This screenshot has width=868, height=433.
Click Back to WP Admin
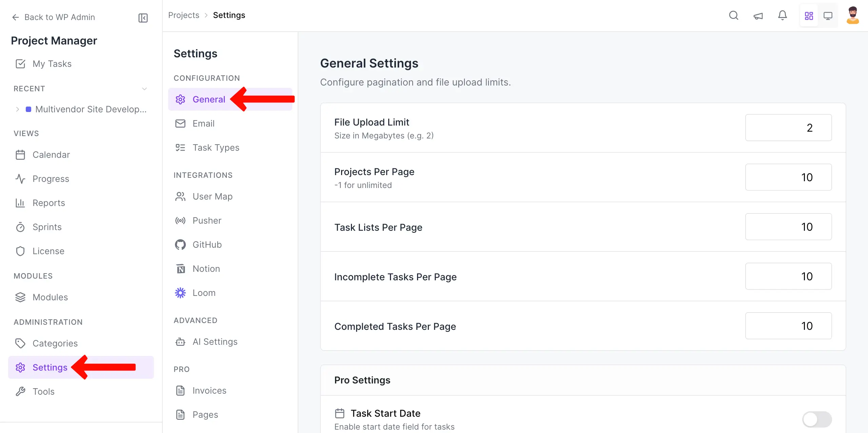pyautogui.click(x=53, y=17)
